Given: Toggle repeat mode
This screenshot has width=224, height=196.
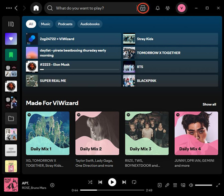Looking at the screenshot, I should pyautogui.click(x=134, y=182).
